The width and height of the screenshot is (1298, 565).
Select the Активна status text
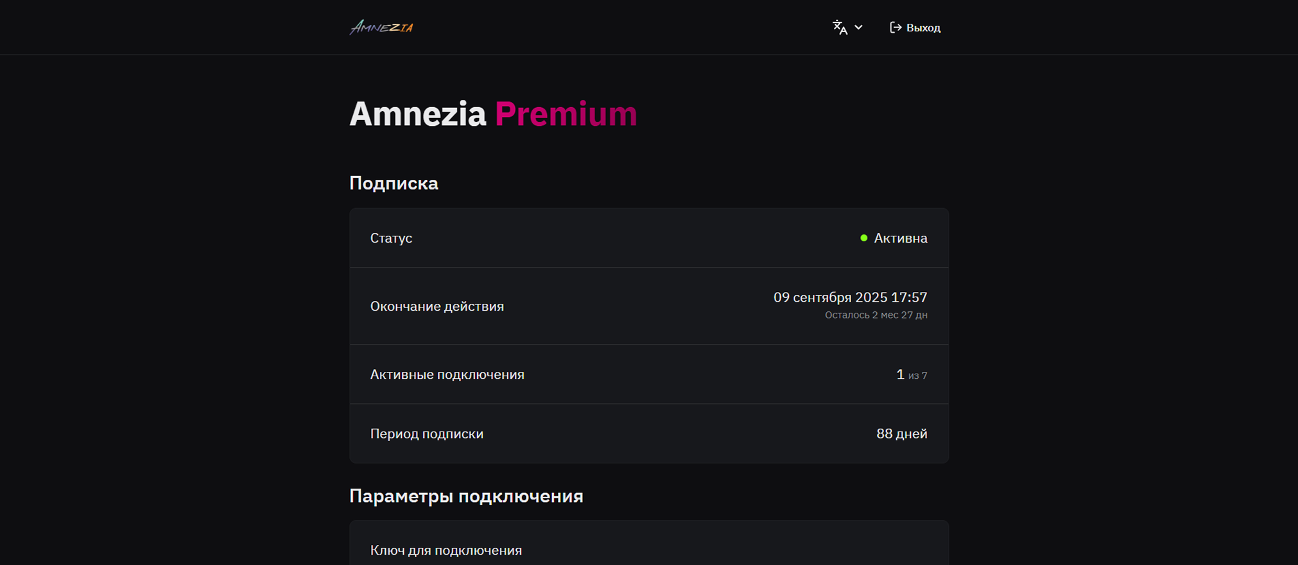tap(900, 238)
